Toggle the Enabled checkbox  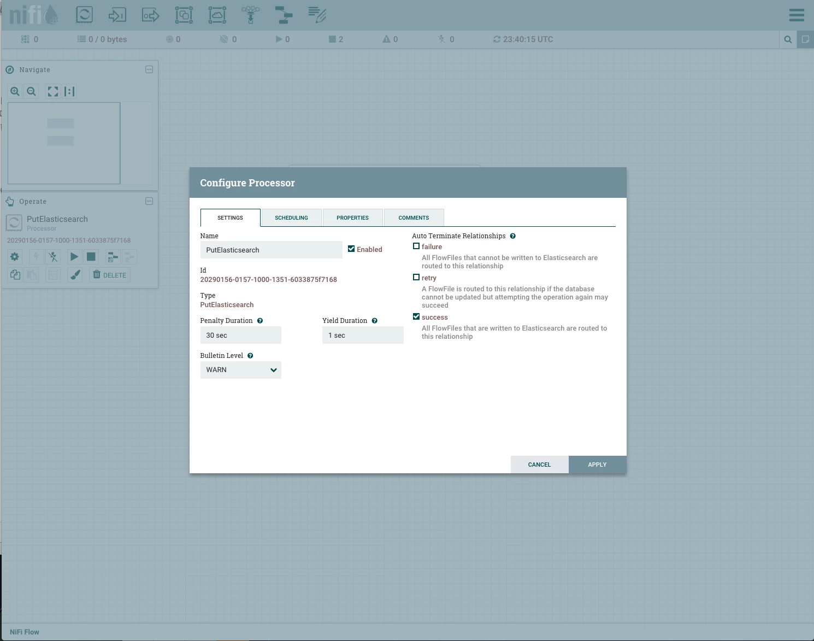351,249
